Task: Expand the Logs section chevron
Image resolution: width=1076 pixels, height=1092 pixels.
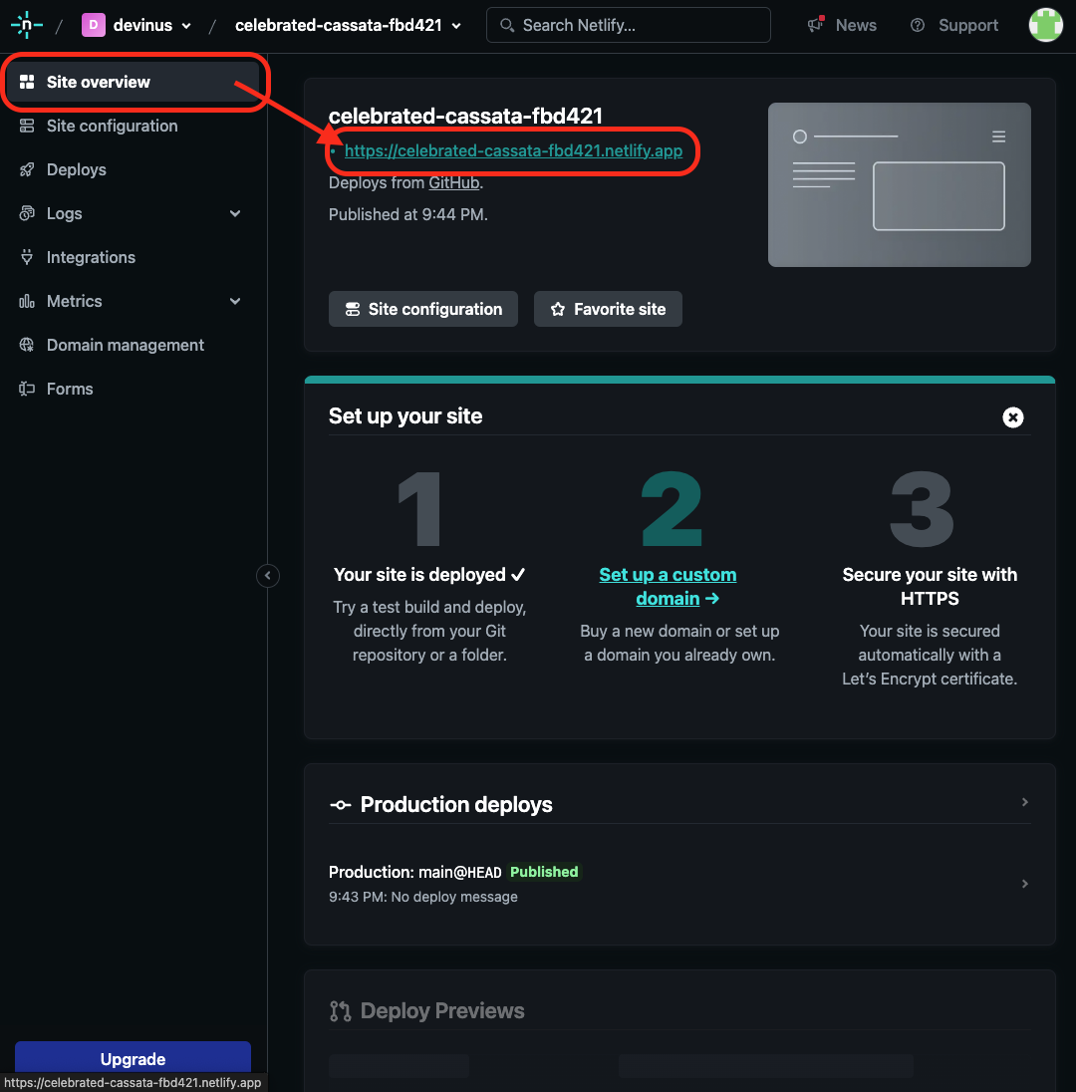Action: tap(235, 213)
